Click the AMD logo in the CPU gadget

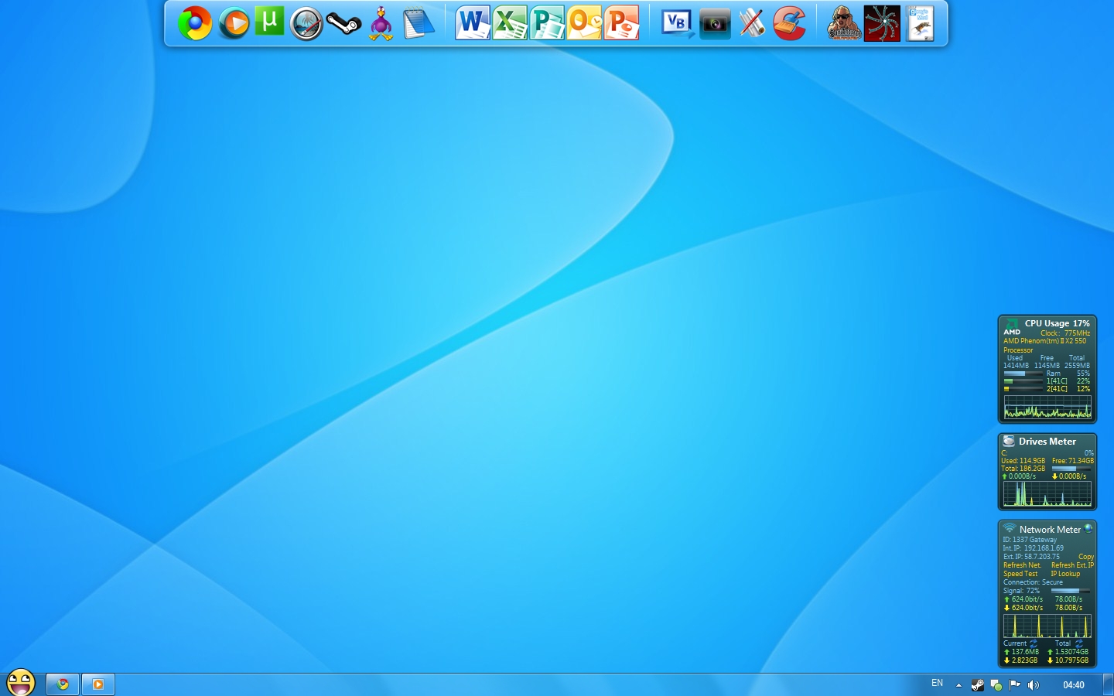(1012, 328)
